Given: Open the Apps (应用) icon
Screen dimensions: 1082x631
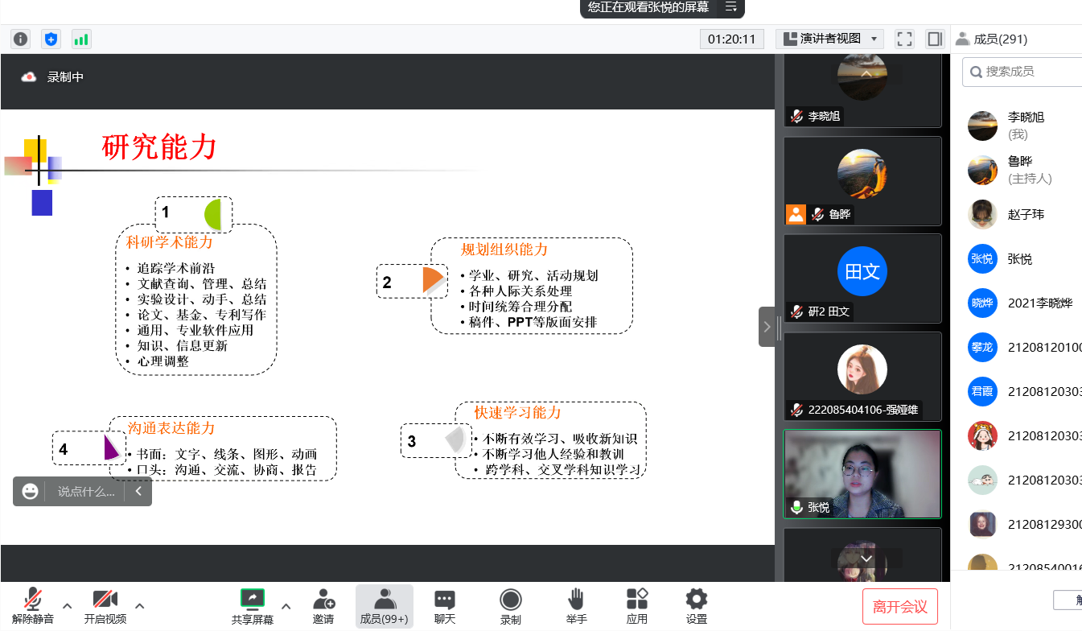Looking at the screenshot, I should click(x=636, y=606).
